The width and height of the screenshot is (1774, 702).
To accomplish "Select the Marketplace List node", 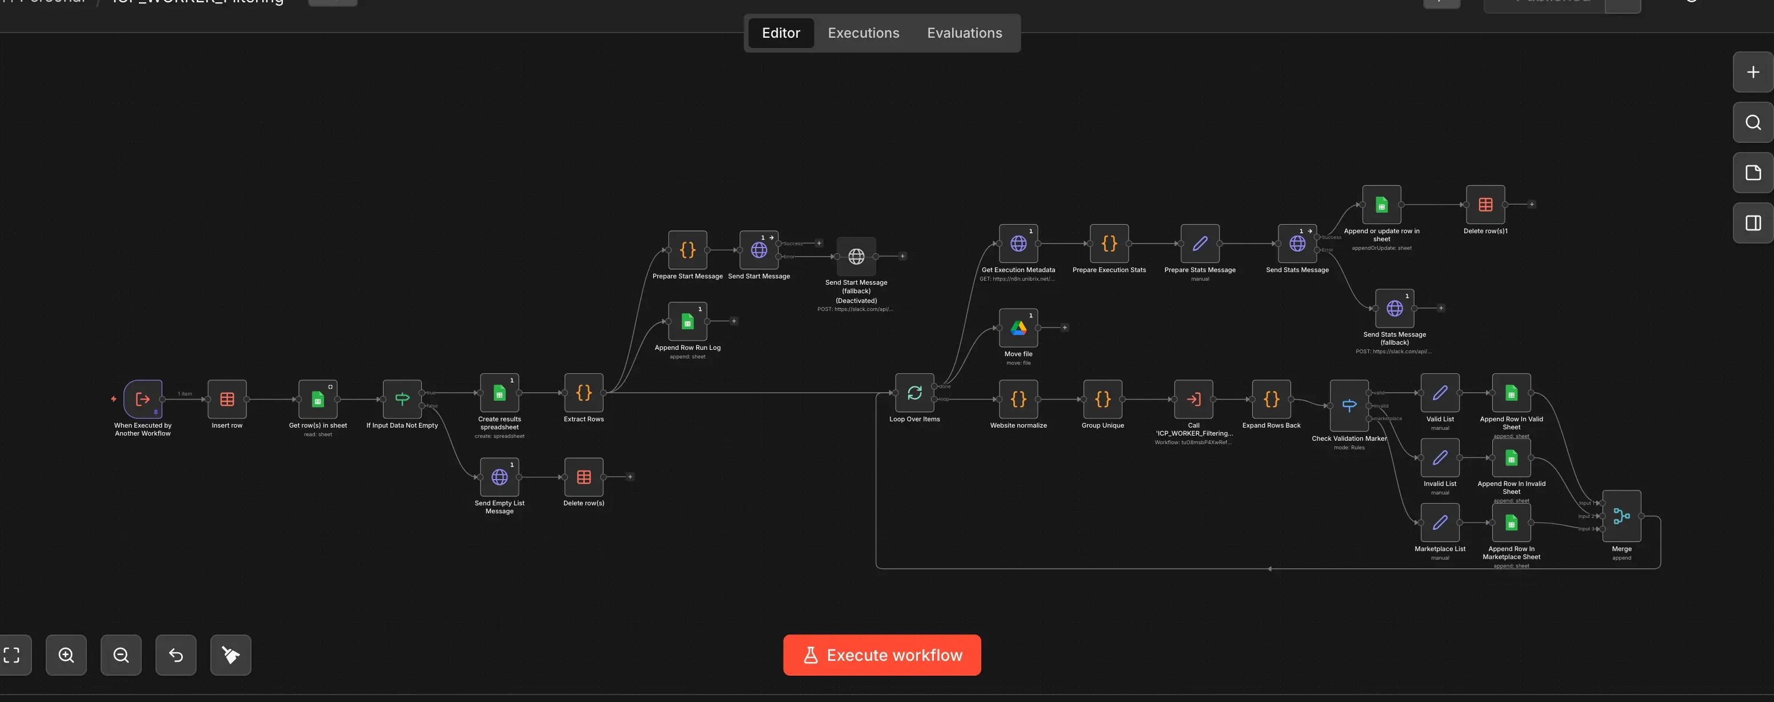I will point(1440,522).
